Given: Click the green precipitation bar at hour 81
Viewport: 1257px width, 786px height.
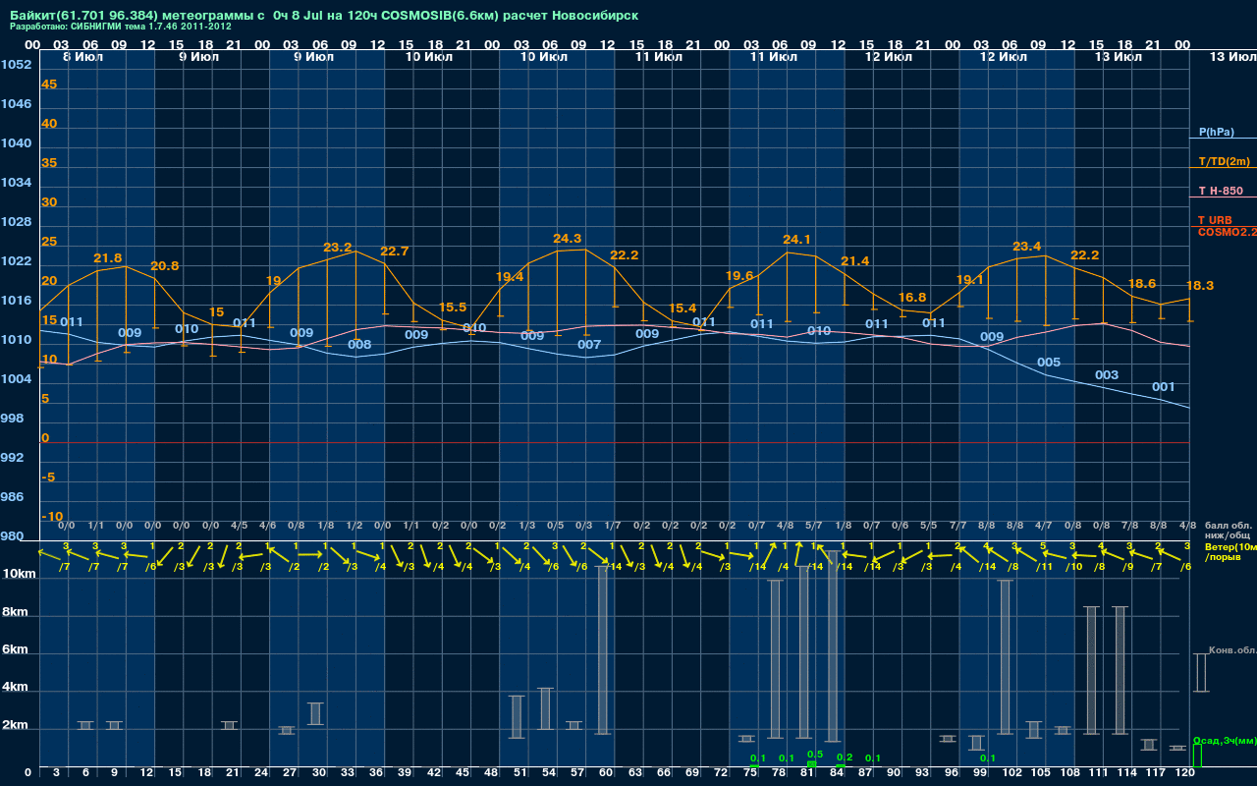Looking at the screenshot, I should click(812, 763).
